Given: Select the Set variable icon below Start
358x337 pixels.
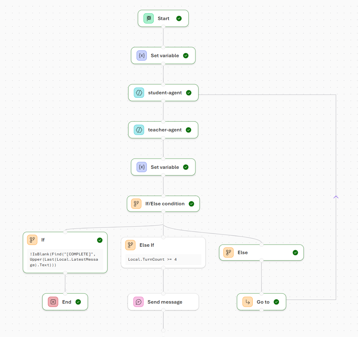Looking at the screenshot, I should tap(141, 55).
